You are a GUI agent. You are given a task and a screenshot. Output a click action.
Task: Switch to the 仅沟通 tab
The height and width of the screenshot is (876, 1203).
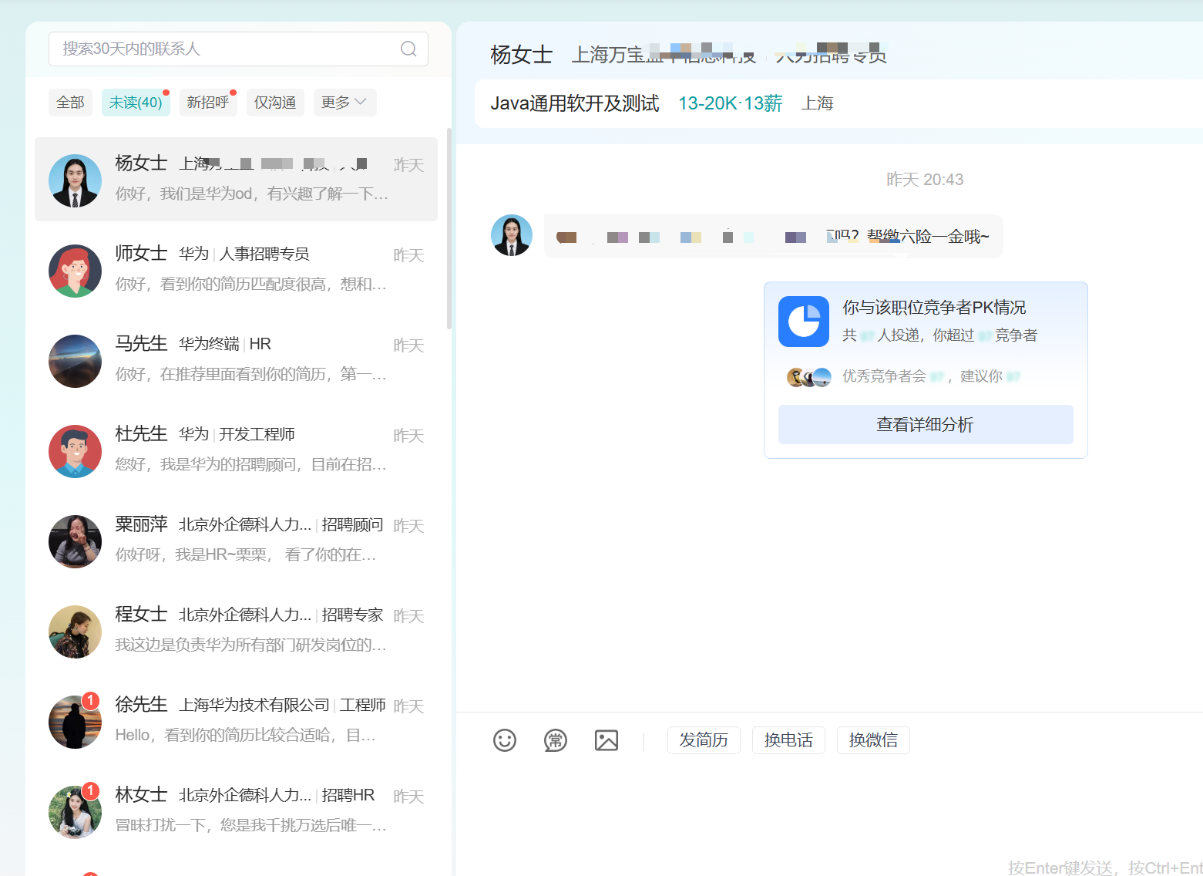275,103
